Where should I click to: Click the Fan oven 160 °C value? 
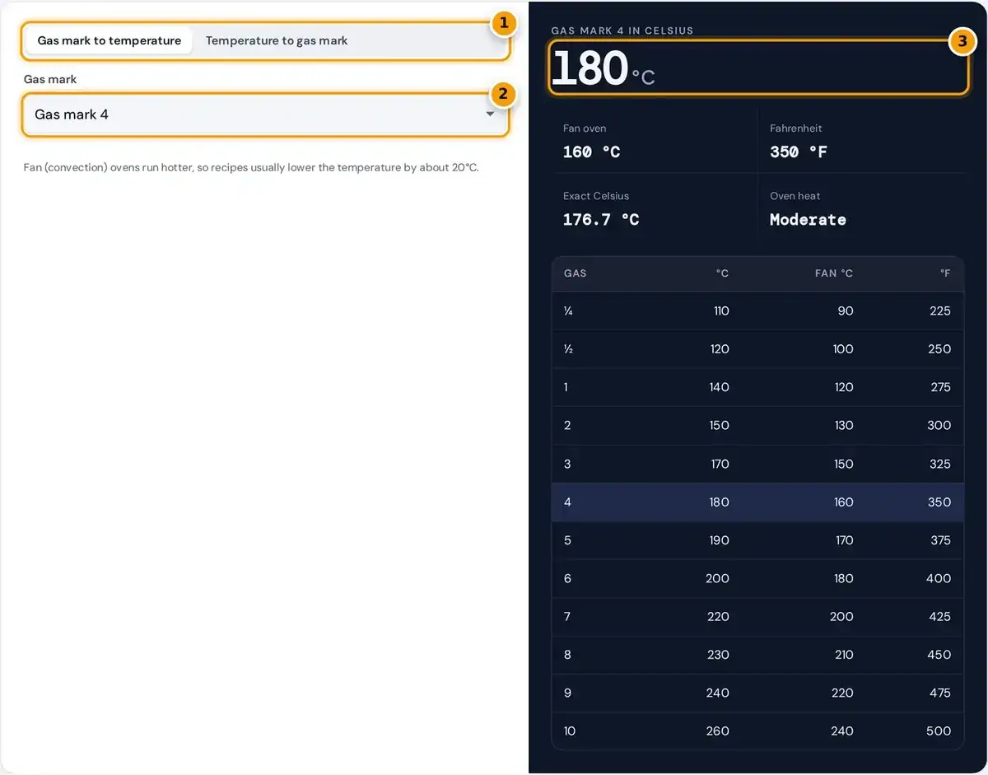click(x=591, y=152)
